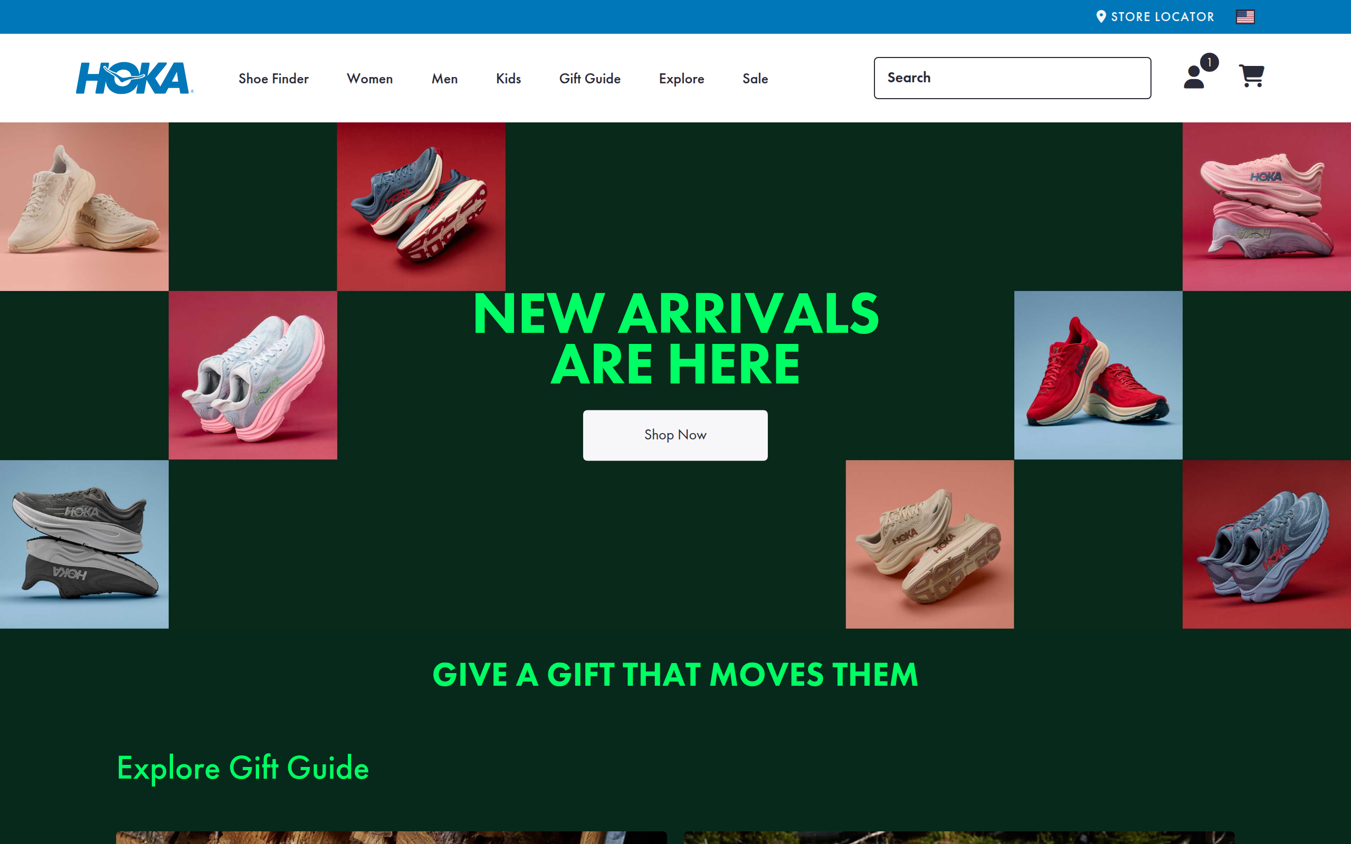Screen dimensions: 1351x844
Task: Expand the Explore navigation menu
Action: [681, 79]
